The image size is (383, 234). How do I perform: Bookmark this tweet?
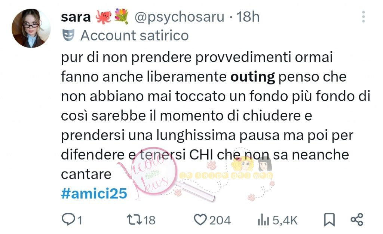(x=329, y=219)
